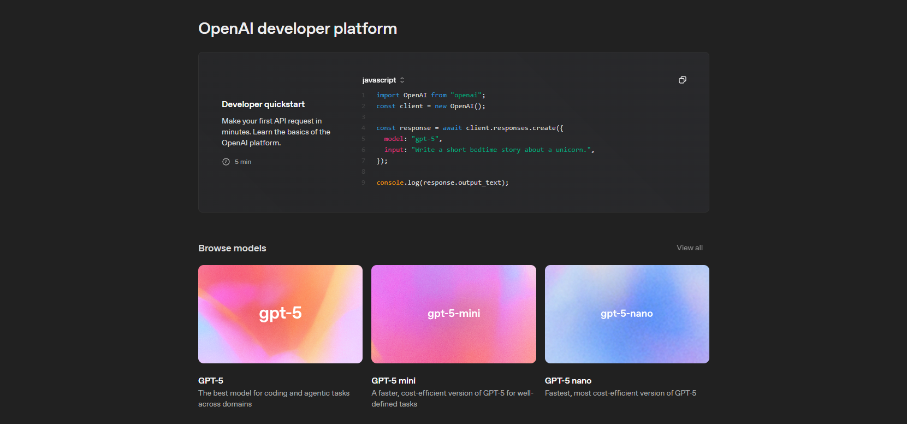Image resolution: width=907 pixels, height=424 pixels.
Task: Click the console.log code line
Action: point(442,182)
